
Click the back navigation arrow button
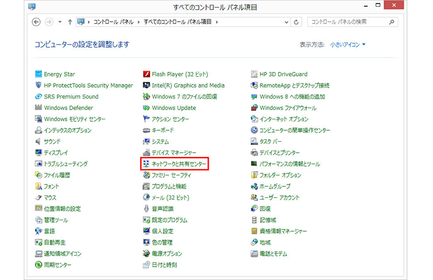(36, 22)
